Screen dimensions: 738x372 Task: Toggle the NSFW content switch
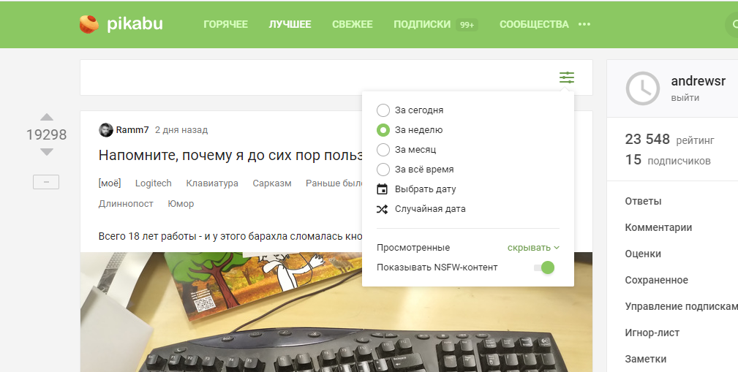point(545,267)
